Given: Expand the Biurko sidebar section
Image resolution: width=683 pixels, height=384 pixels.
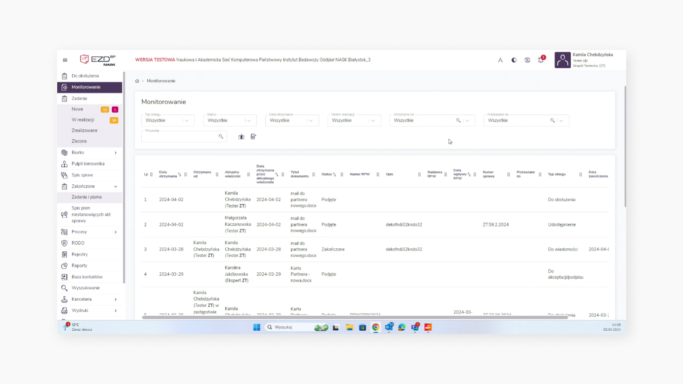Looking at the screenshot, I should pyautogui.click(x=115, y=153).
